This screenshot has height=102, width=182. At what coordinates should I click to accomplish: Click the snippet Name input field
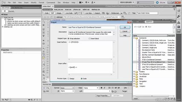tap(92, 27)
